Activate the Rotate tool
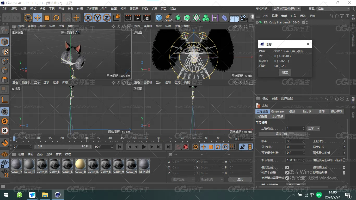356x200 pixels. (x=56, y=18)
